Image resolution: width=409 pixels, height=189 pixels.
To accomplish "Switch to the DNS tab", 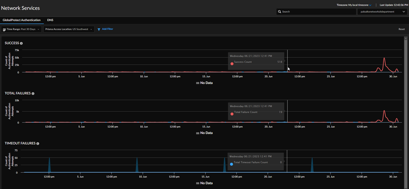I will [x=50, y=20].
